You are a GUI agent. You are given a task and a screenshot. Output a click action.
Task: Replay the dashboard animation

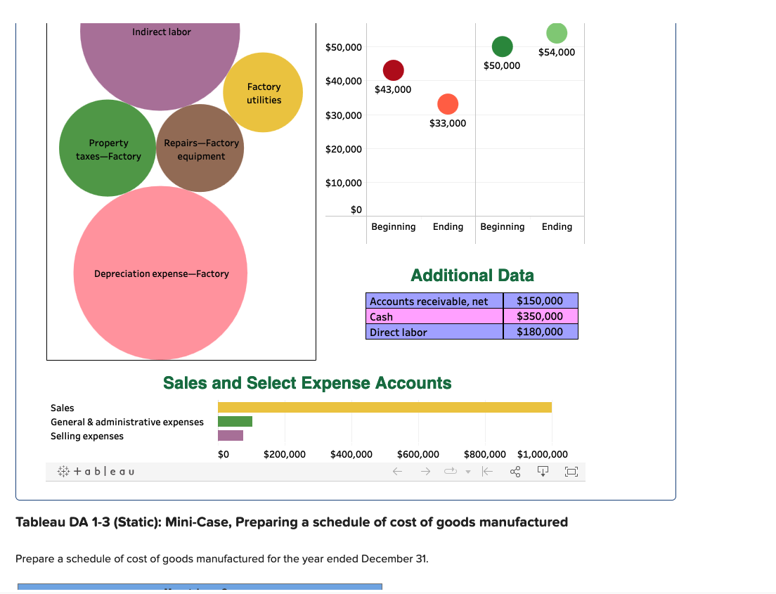click(448, 471)
